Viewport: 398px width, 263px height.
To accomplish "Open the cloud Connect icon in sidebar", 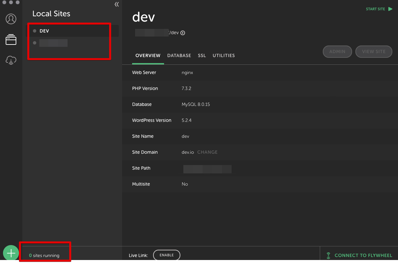I will click(x=11, y=60).
